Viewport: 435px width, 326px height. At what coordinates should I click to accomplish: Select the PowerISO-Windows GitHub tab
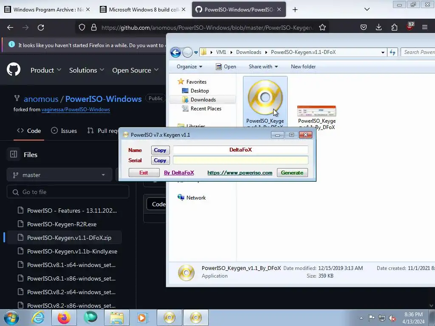pos(239,9)
